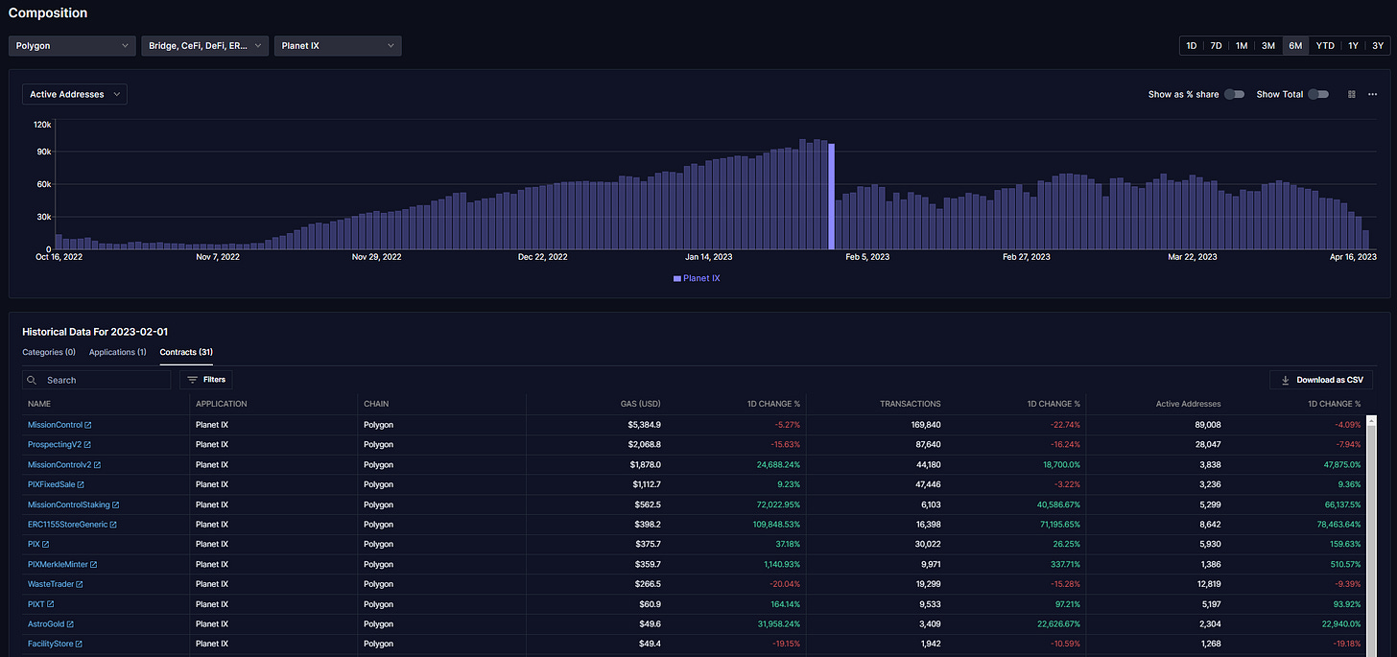The image size is (1397, 657).
Task: Click the Planet IX legend color swatch
Action: pos(677,278)
